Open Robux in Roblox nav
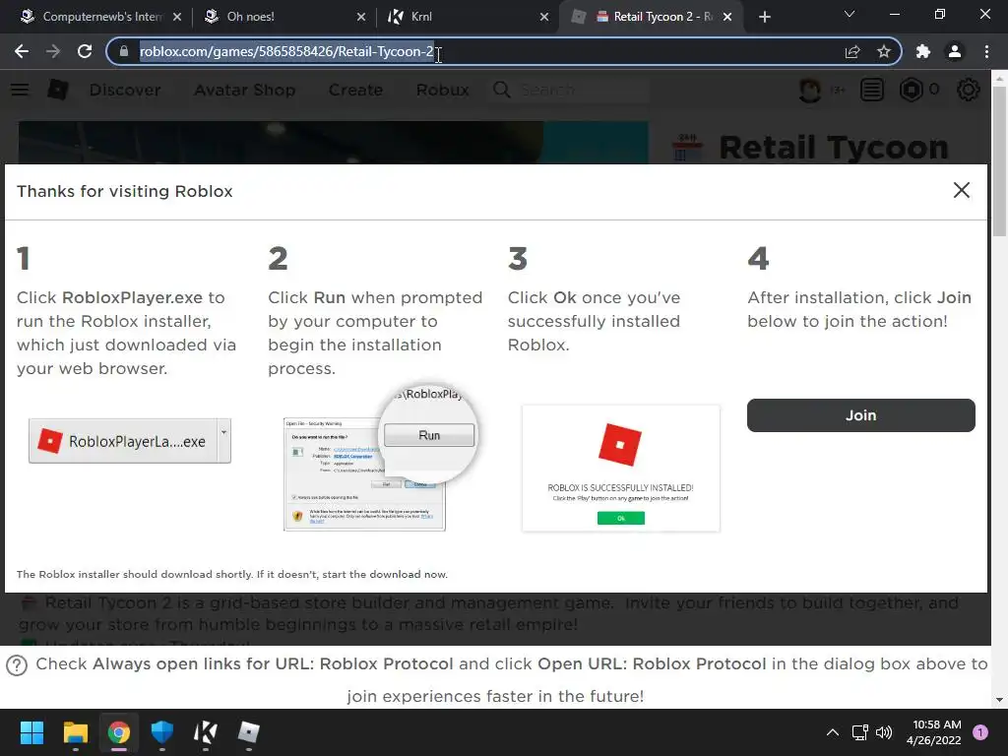Image resolution: width=1008 pixels, height=756 pixels. click(442, 90)
